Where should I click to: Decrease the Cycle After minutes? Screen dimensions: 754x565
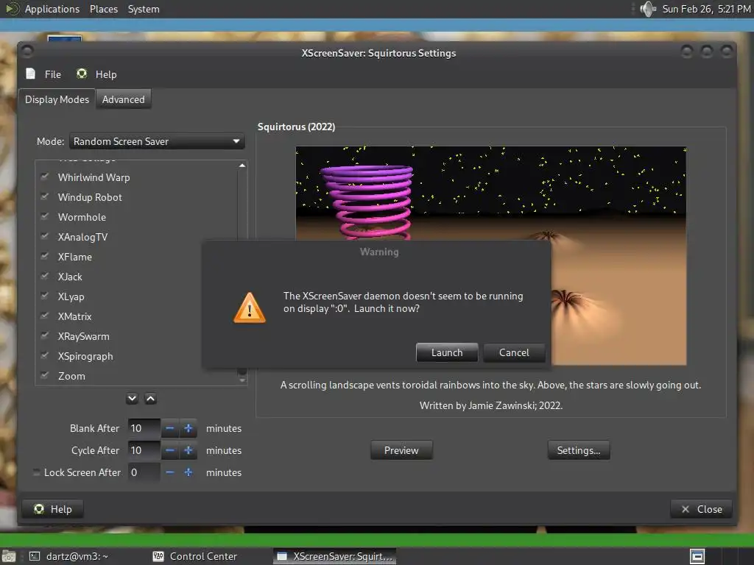click(x=170, y=450)
